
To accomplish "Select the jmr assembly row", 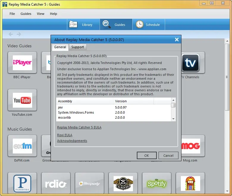I will pos(114,107).
